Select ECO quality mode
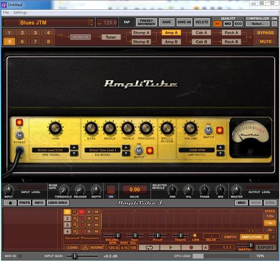 [238, 24]
